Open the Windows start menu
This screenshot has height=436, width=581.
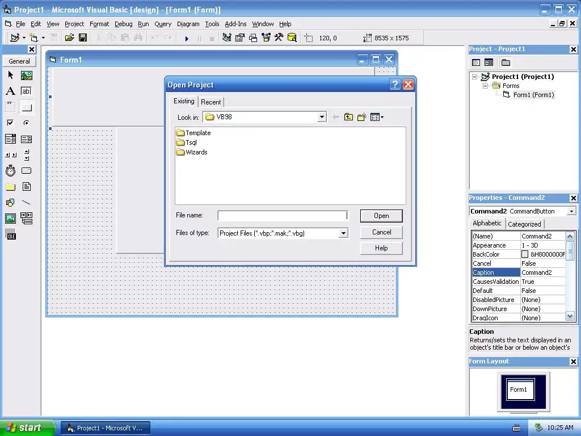[27, 427]
